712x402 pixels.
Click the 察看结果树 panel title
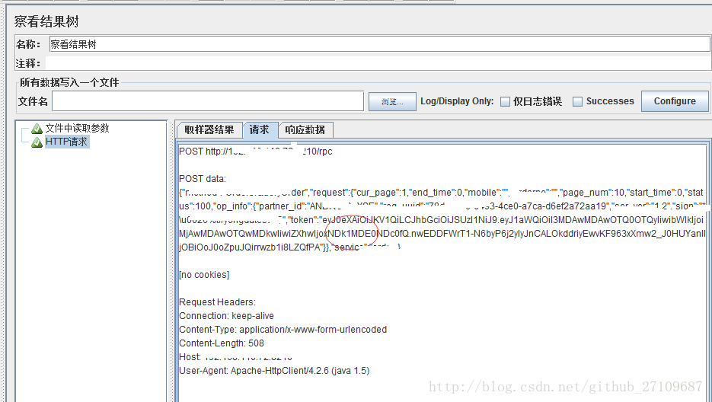tap(46, 21)
